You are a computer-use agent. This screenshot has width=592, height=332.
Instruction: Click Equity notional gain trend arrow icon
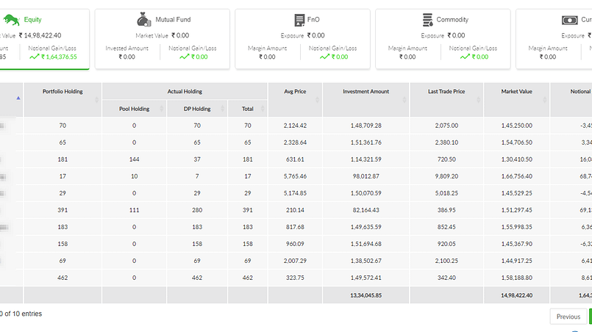(x=35, y=57)
